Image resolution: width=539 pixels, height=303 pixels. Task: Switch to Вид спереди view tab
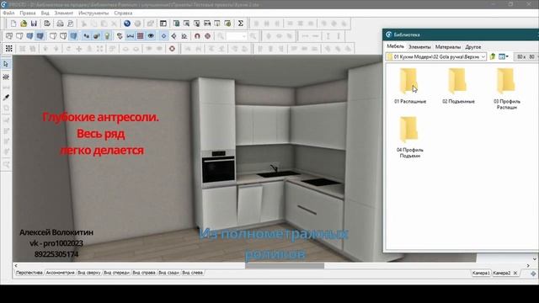pyautogui.click(x=116, y=273)
